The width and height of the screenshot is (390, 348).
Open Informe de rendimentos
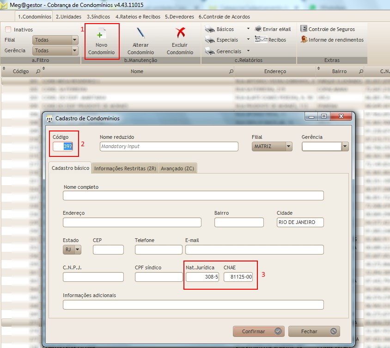pos(304,40)
